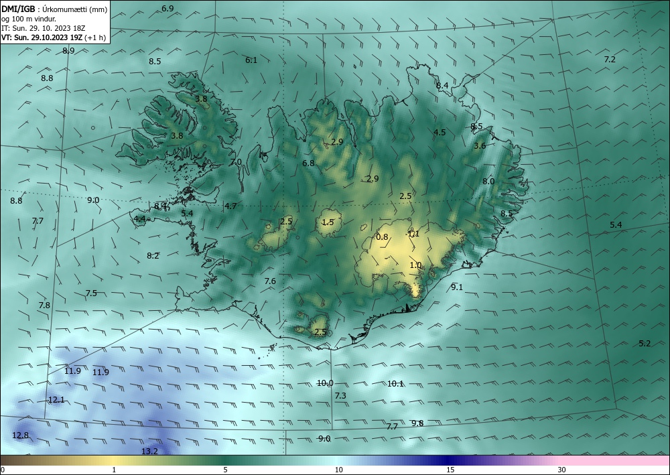This screenshot has height=475, width=670.
Task: Click the map value 4.4
Action: [x=140, y=219]
